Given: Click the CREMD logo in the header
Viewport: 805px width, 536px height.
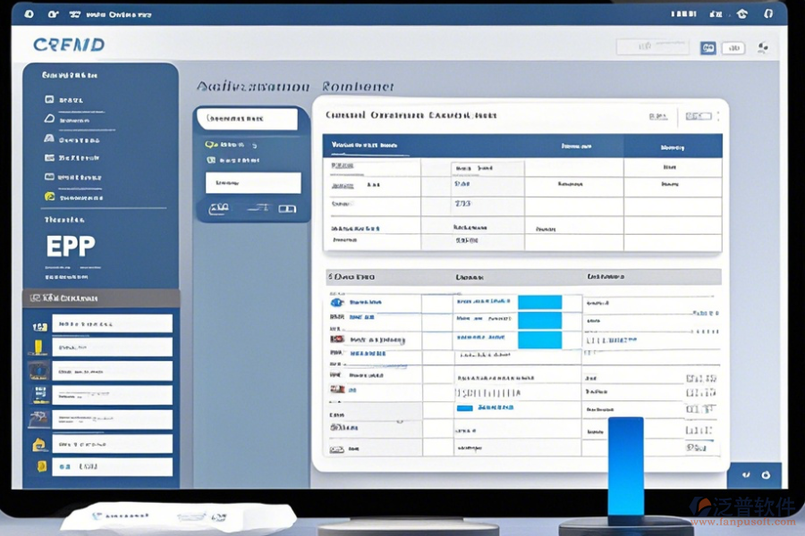Looking at the screenshot, I should point(68,45).
